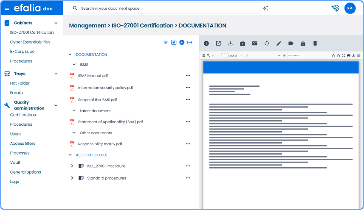Go to next page in PDF viewer
Viewport: 364px width, 210px height.
[x=241, y=55]
